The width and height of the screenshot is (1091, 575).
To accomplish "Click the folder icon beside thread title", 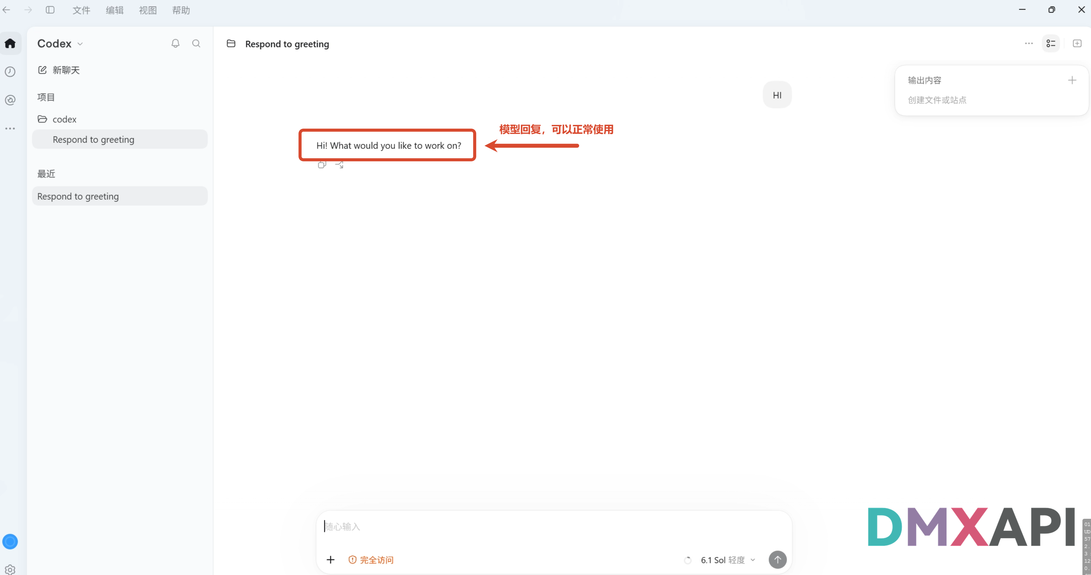I will coord(231,43).
